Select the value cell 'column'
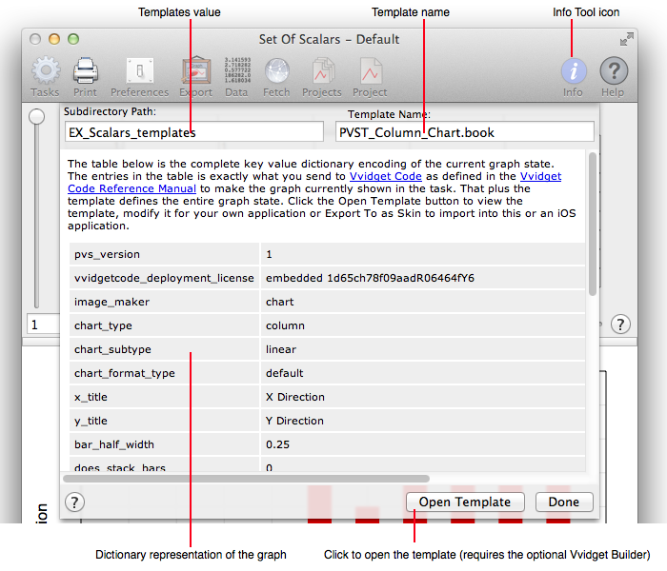Image resolution: width=667 pixels, height=571 pixels. (423, 325)
